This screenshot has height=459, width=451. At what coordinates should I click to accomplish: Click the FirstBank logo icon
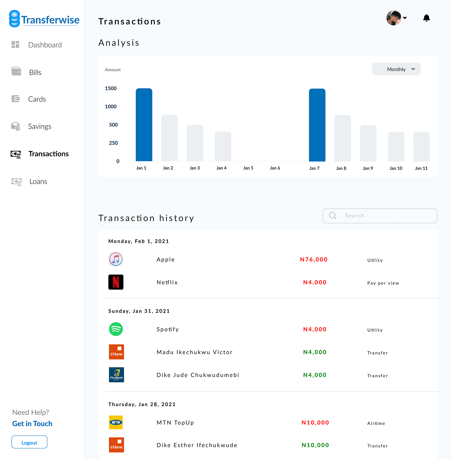tap(116, 375)
